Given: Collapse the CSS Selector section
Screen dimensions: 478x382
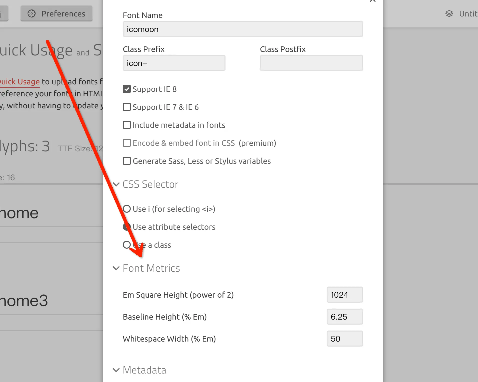Looking at the screenshot, I should (116, 185).
